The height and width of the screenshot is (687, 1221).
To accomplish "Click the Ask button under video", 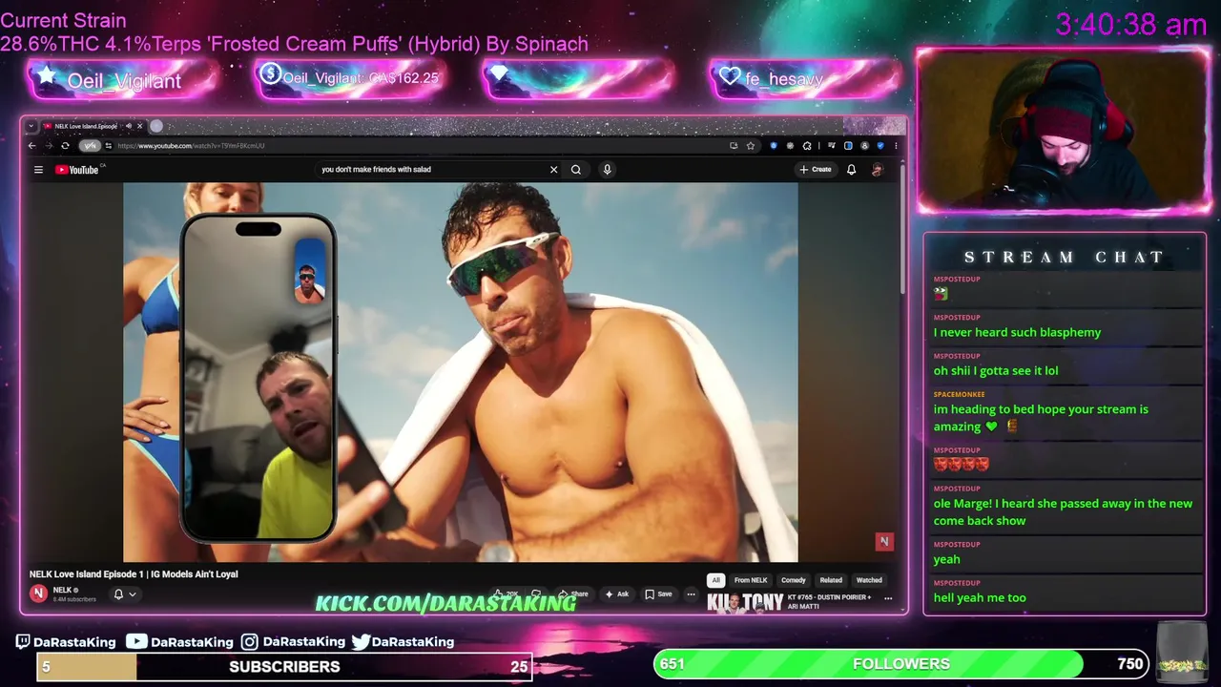I will [x=616, y=593].
